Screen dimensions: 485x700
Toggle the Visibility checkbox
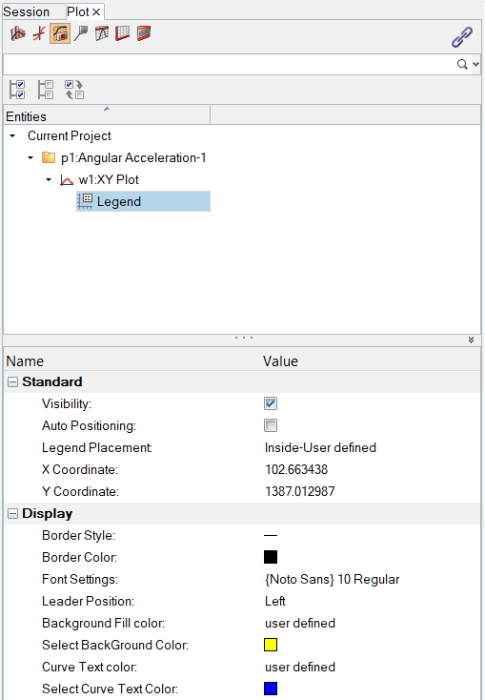point(271,403)
